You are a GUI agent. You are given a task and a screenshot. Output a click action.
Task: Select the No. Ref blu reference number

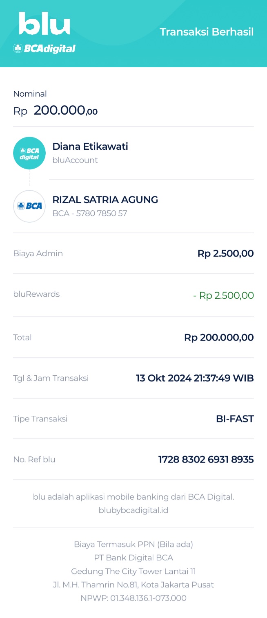pos(206,460)
